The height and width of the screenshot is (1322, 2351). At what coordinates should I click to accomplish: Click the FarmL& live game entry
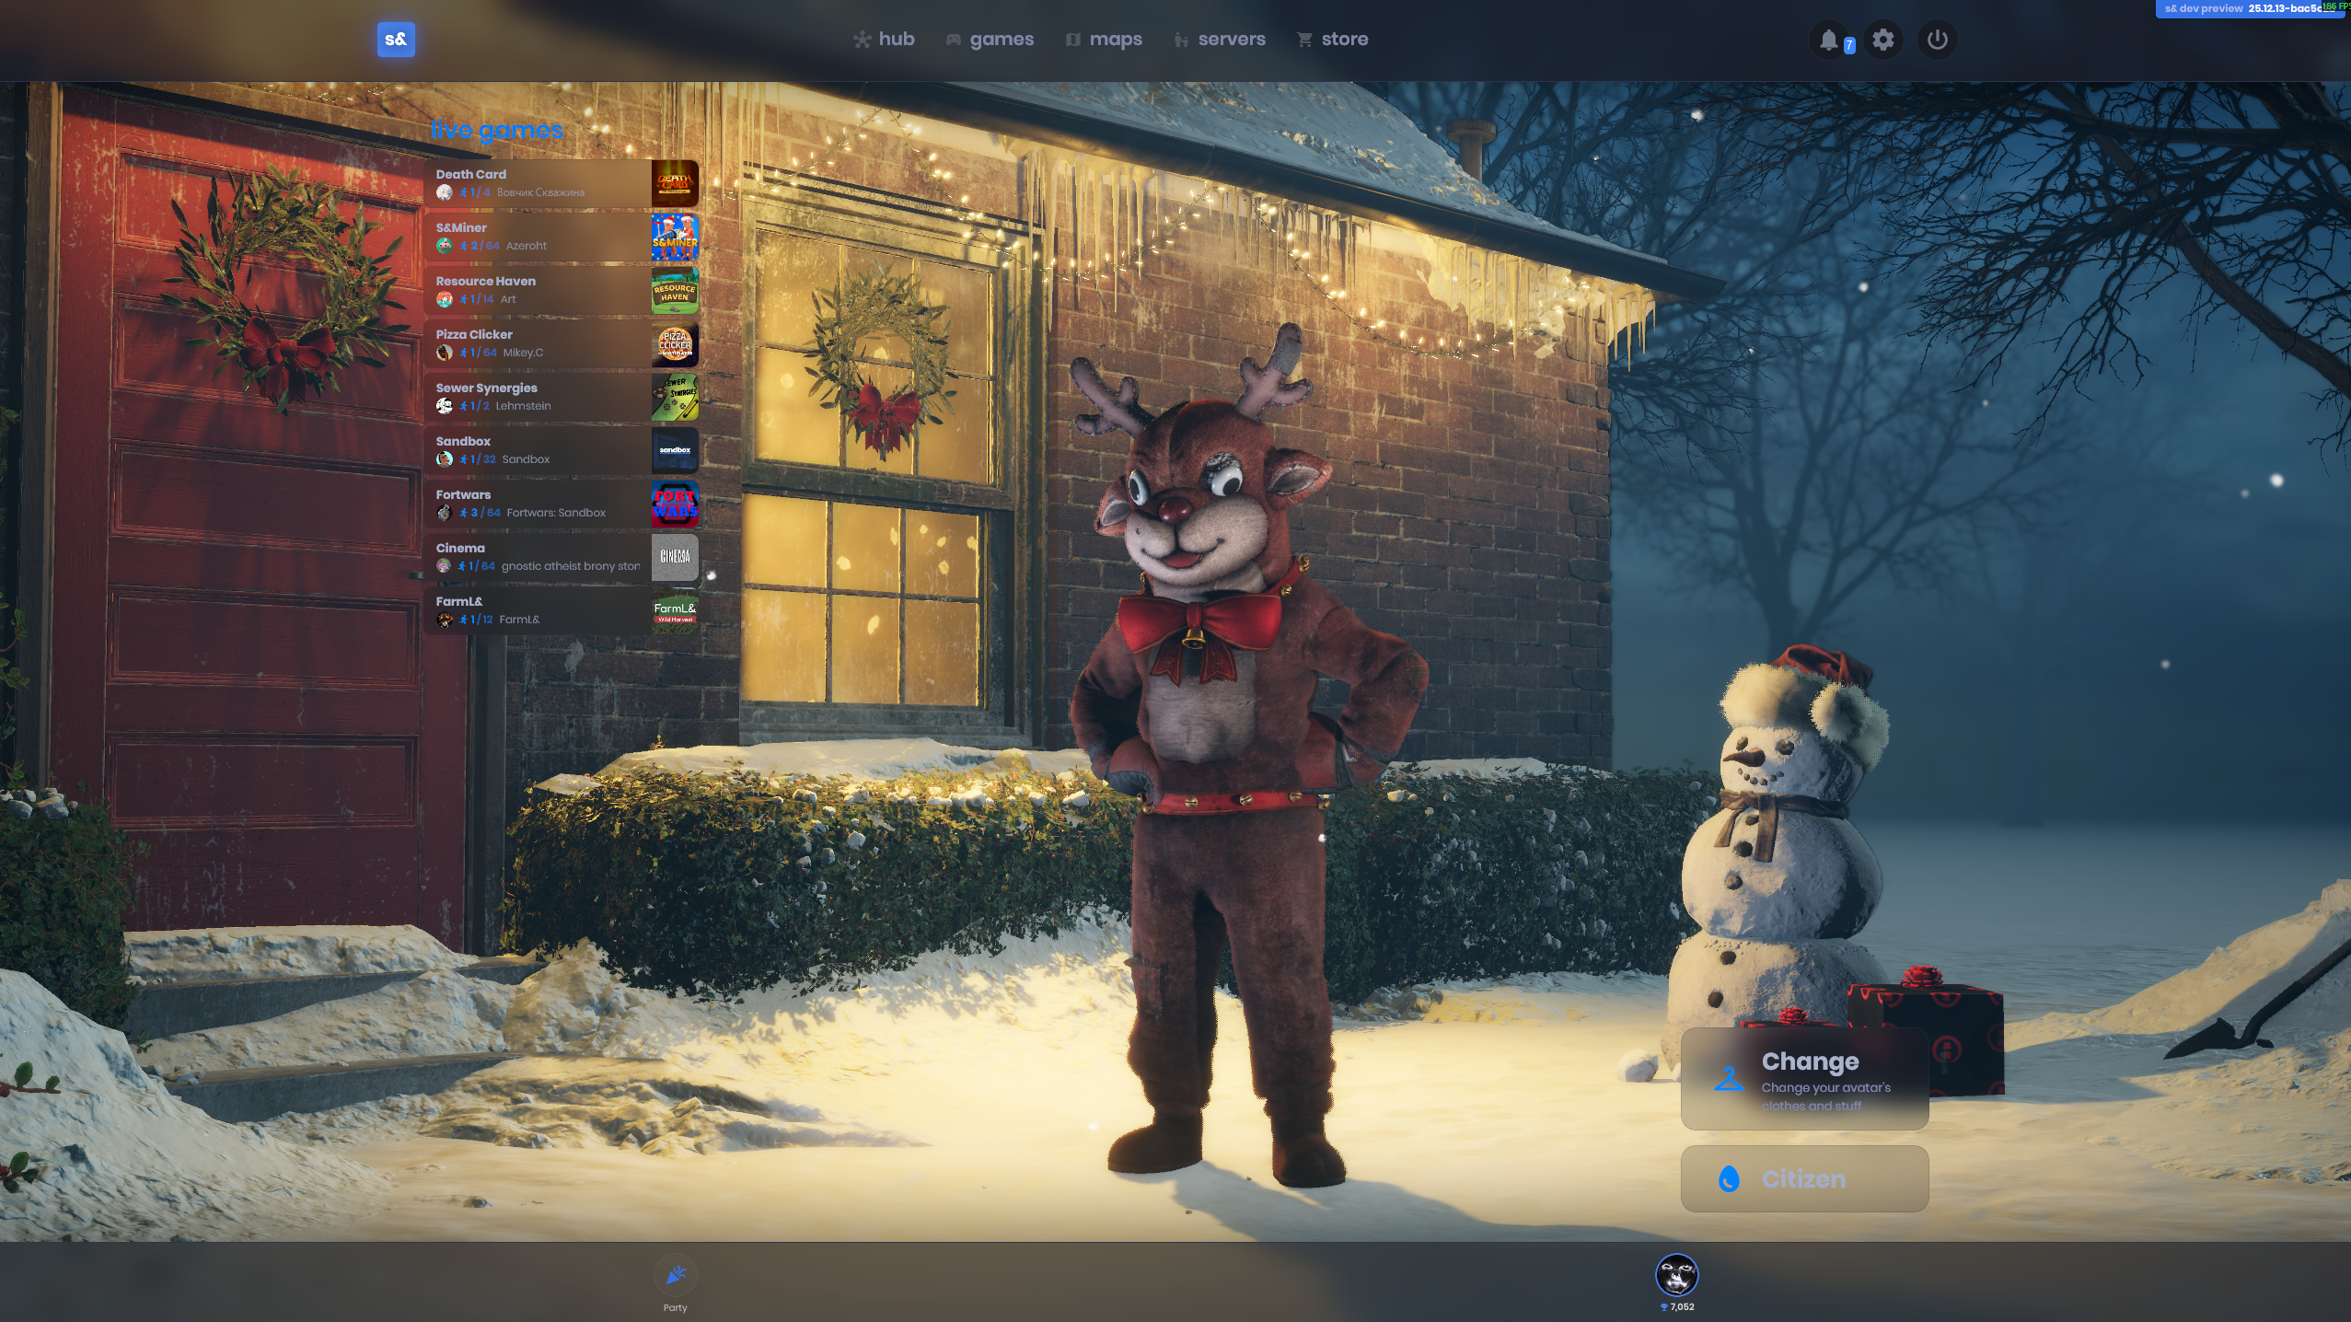tap(539, 610)
